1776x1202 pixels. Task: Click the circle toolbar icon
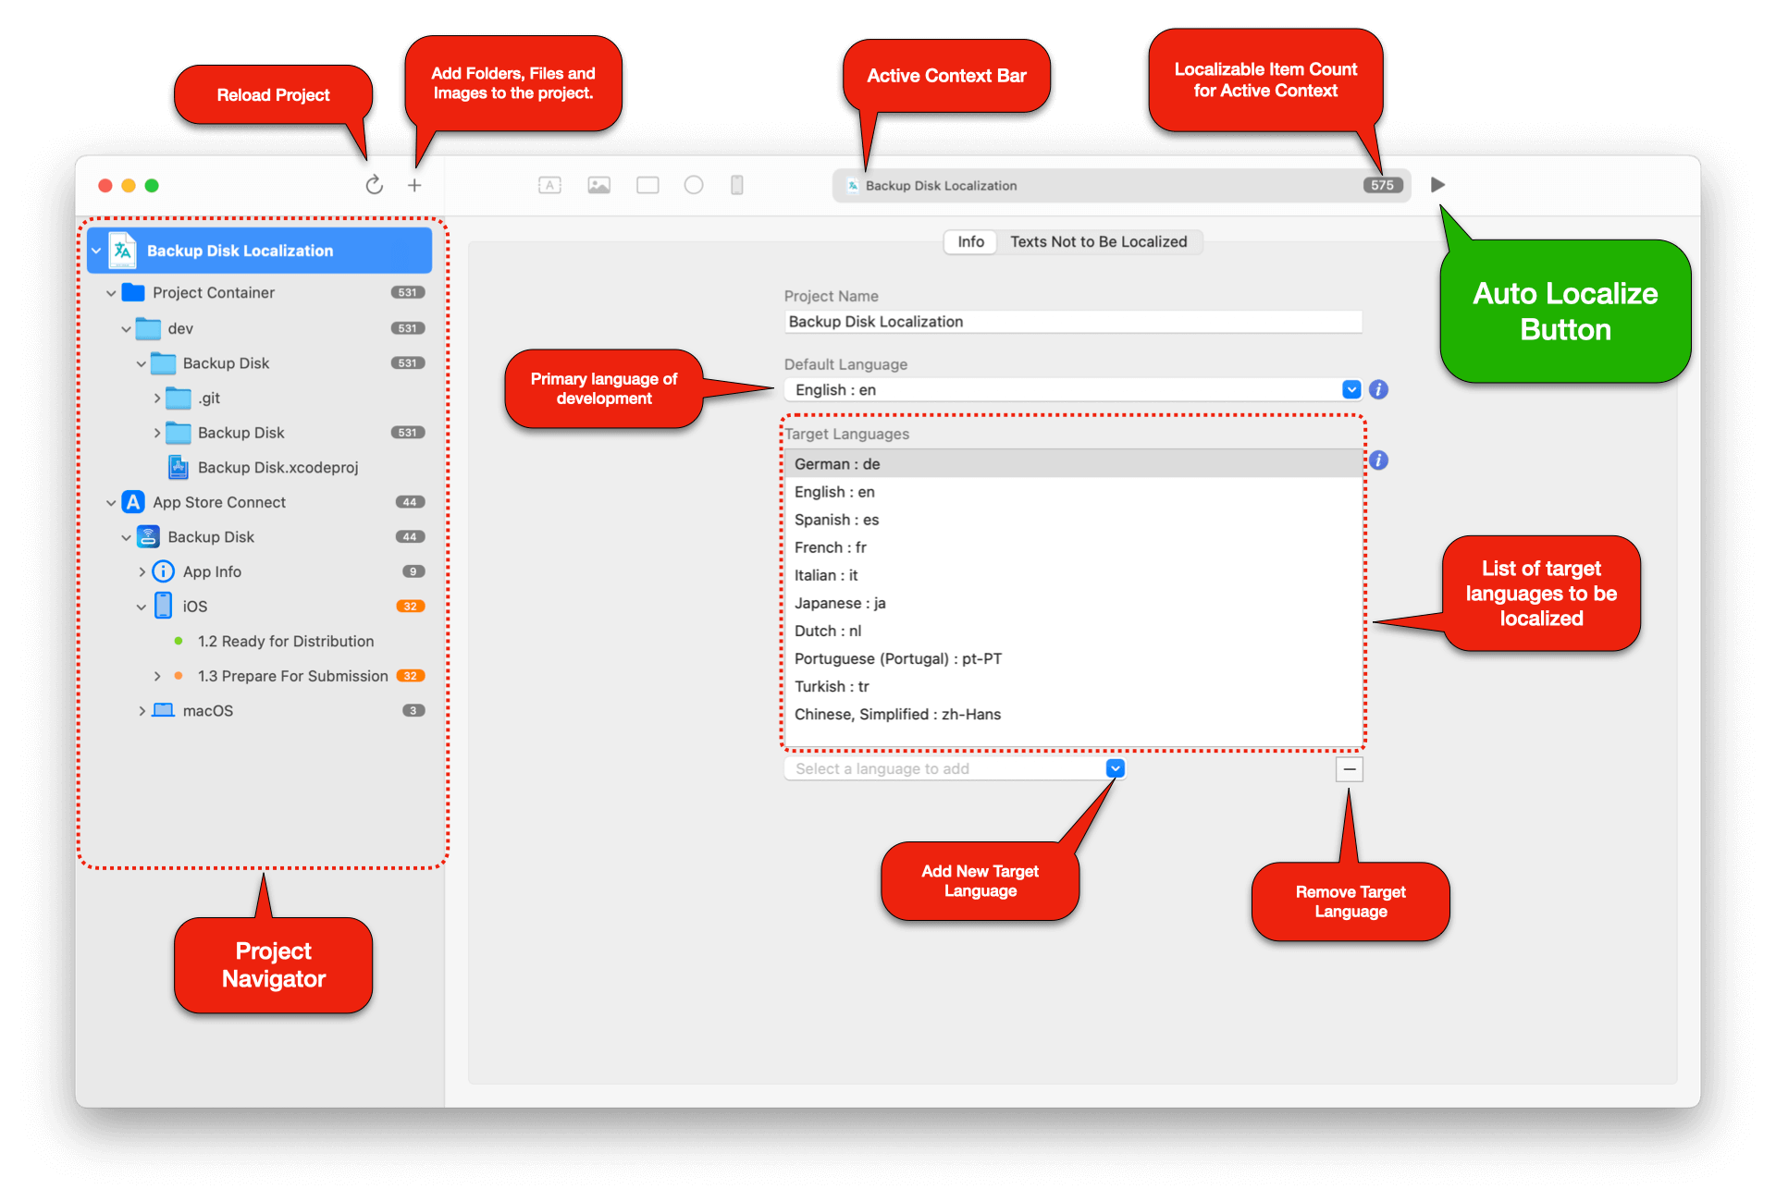click(694, 185)
